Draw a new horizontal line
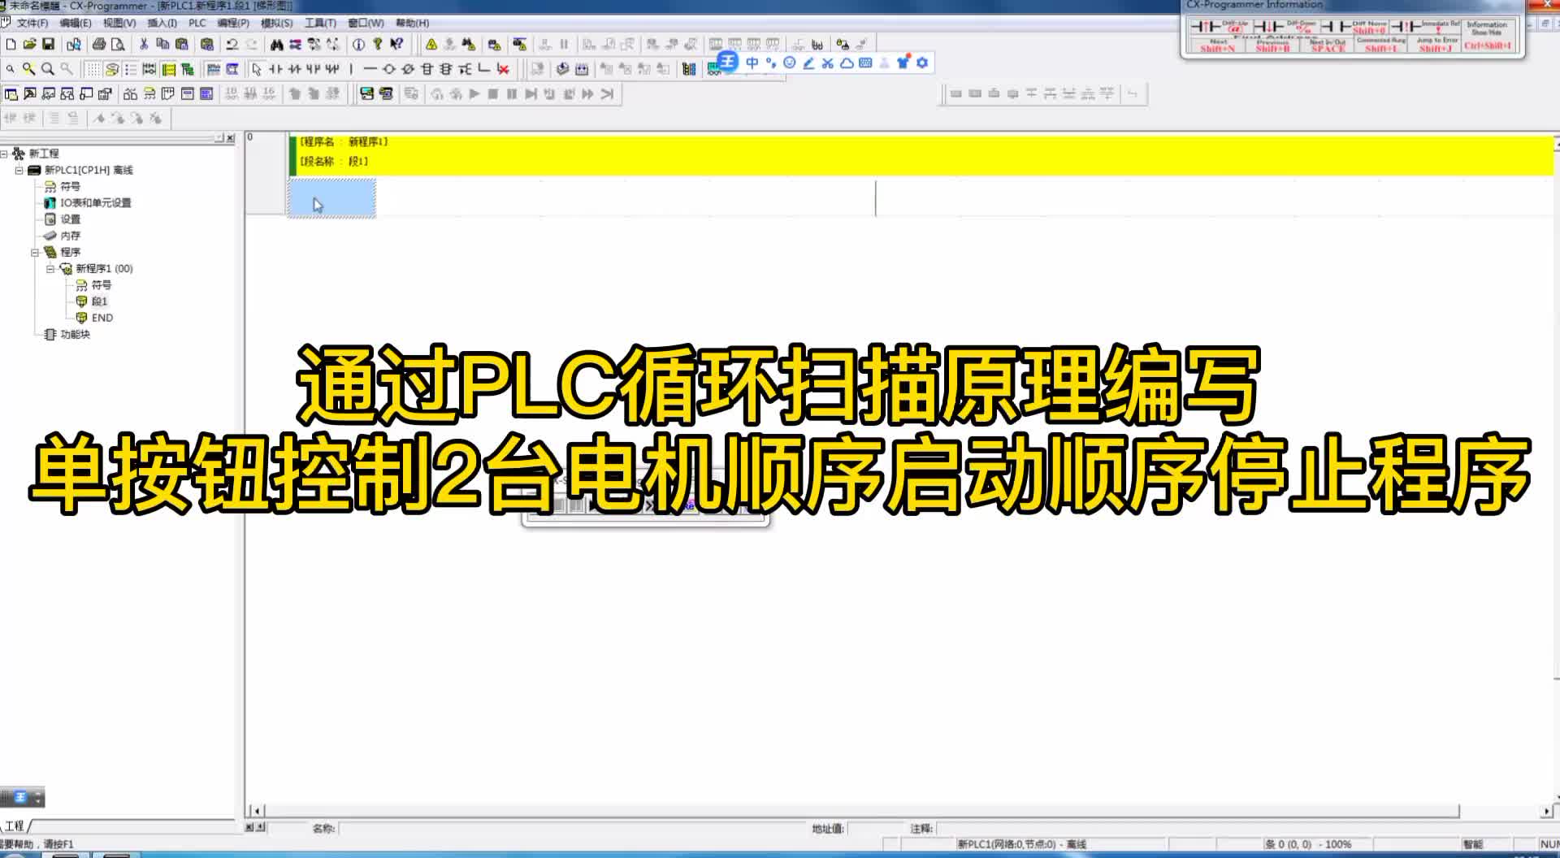The height and width of the screenshot is (858, 1560). (370, 69)
